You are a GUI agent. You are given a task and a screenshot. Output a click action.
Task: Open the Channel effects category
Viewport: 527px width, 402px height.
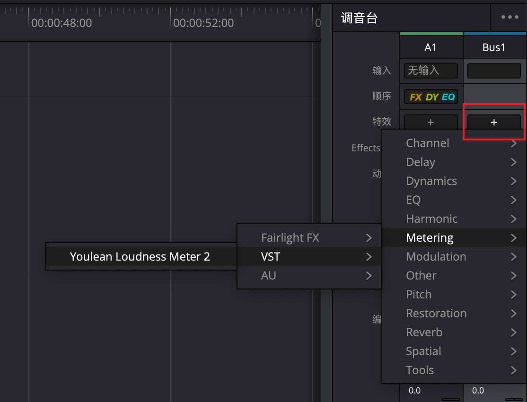[454, 143]
